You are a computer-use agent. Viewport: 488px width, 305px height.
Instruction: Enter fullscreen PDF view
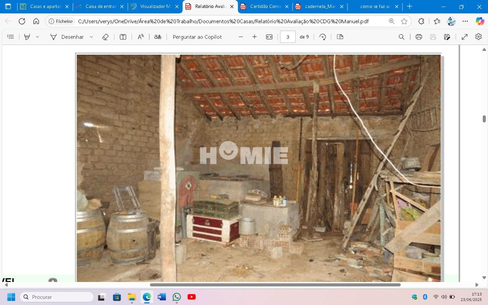[x=464, y=37]
